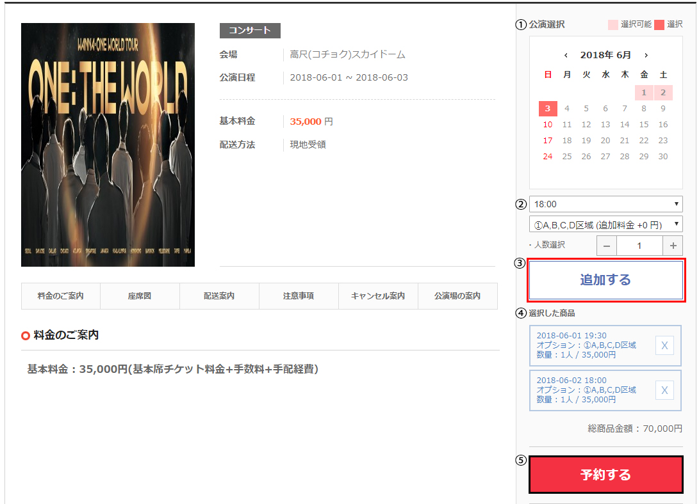The width and height of the screenshot is (699, 504).
Task: Open the 18:00 time dropdown
Action: (x=606, y=204)
